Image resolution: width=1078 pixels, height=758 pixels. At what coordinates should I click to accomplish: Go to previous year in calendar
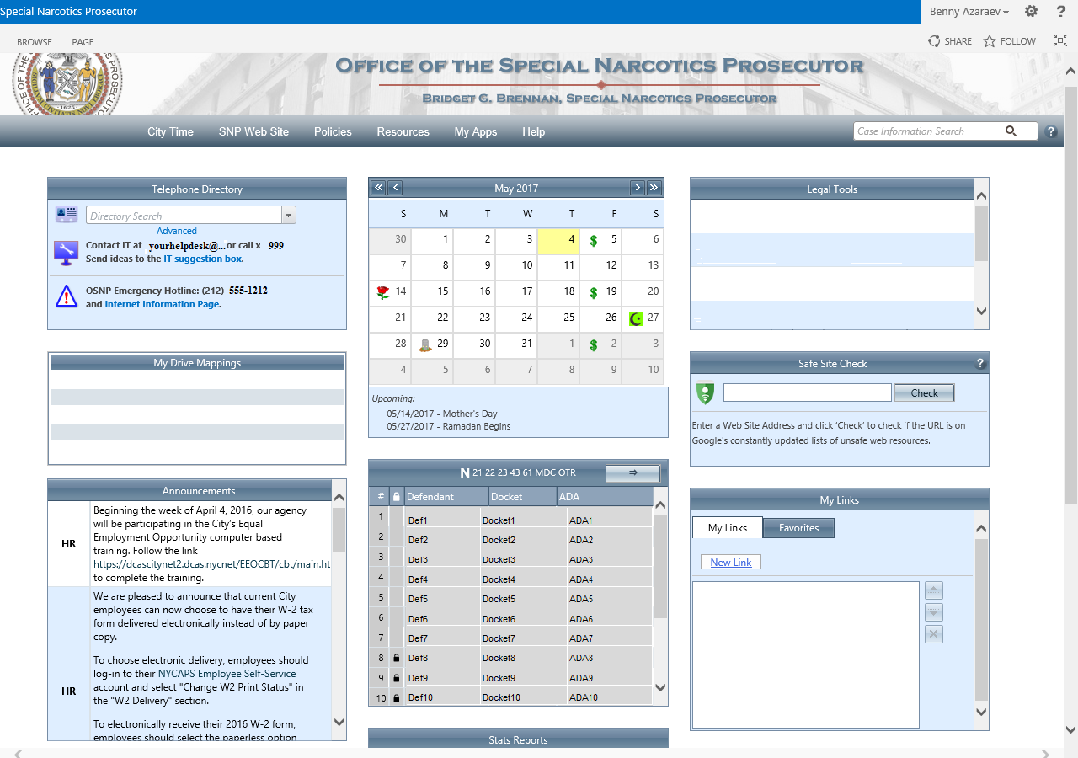(x=378, y=188)
